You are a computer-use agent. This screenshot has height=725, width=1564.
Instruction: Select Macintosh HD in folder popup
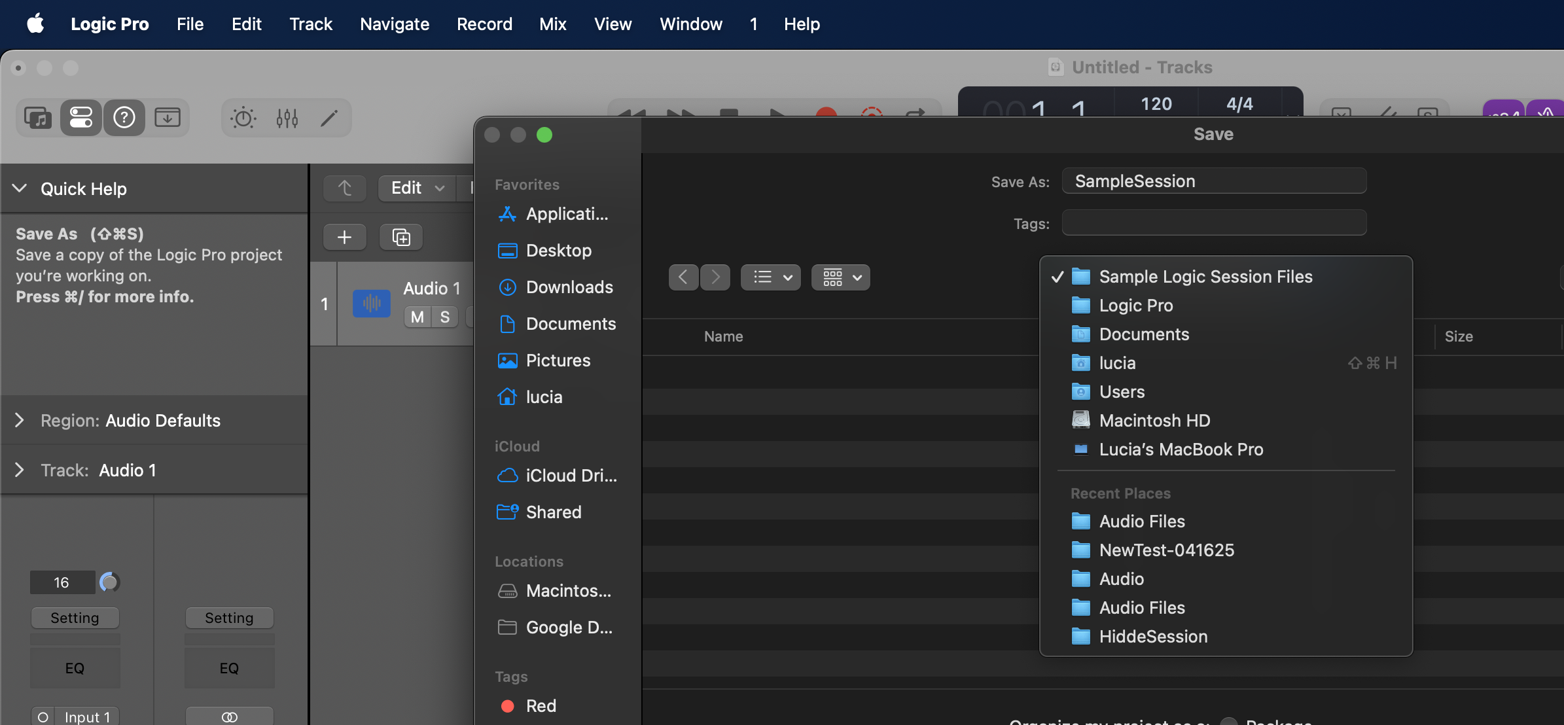tap(1154, 420)
